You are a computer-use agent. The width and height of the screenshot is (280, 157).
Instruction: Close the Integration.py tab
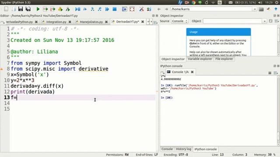click(70, 22)
